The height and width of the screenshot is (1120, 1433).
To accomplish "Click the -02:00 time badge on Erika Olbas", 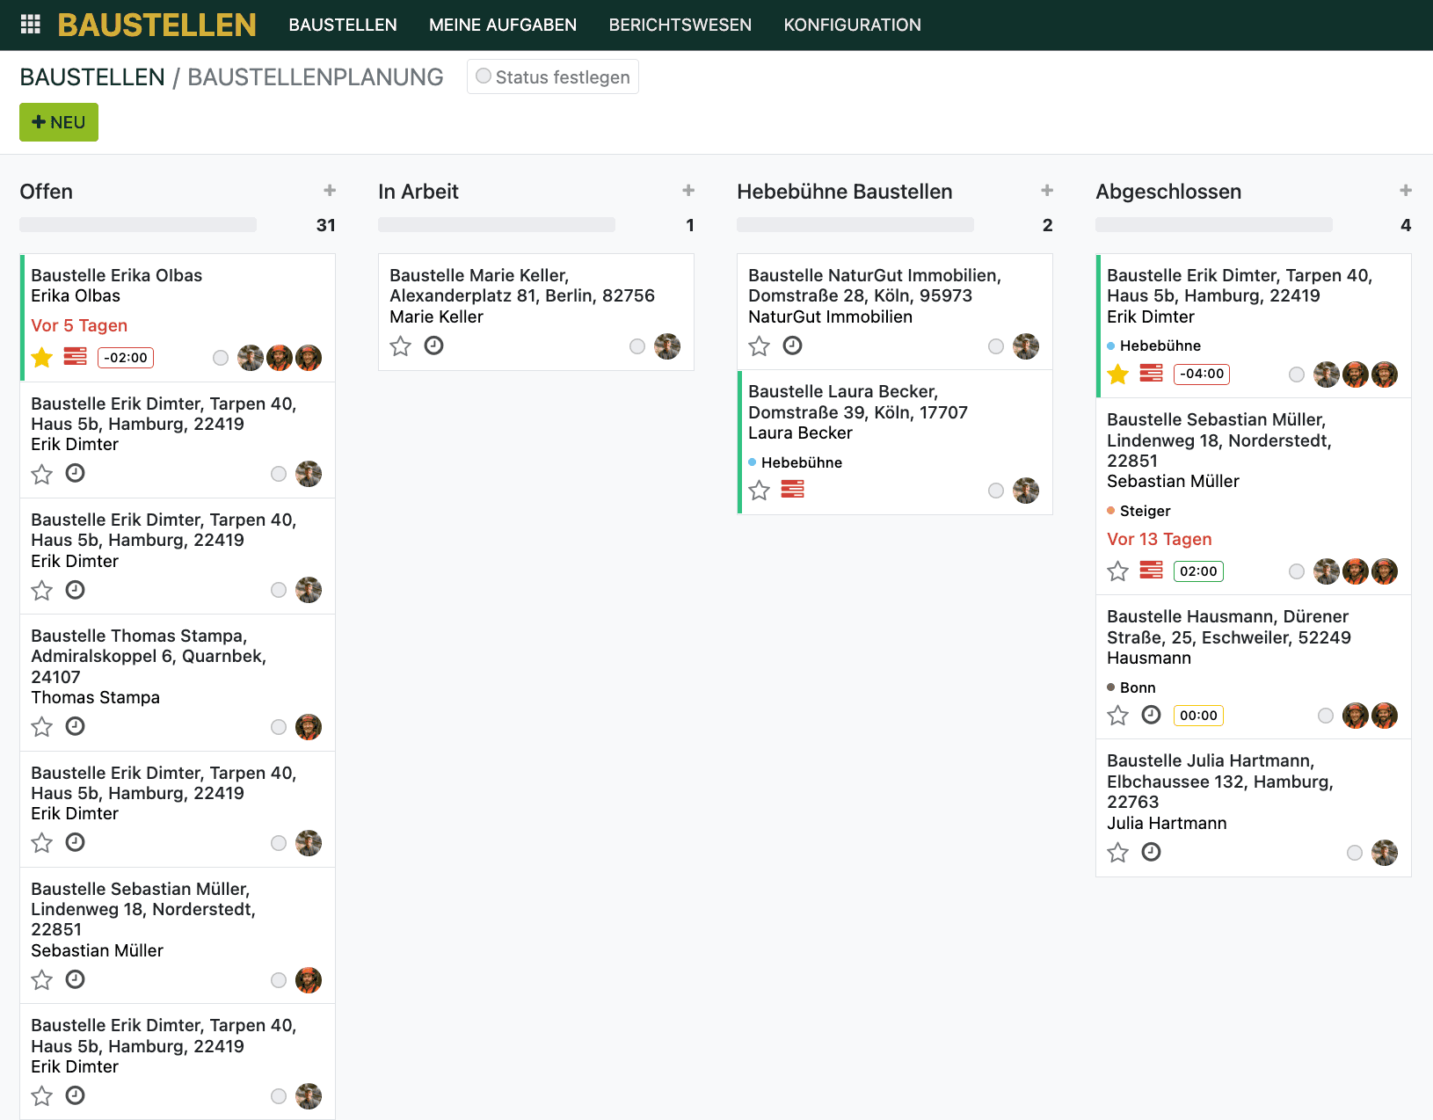I will click(x=126, y=358).
